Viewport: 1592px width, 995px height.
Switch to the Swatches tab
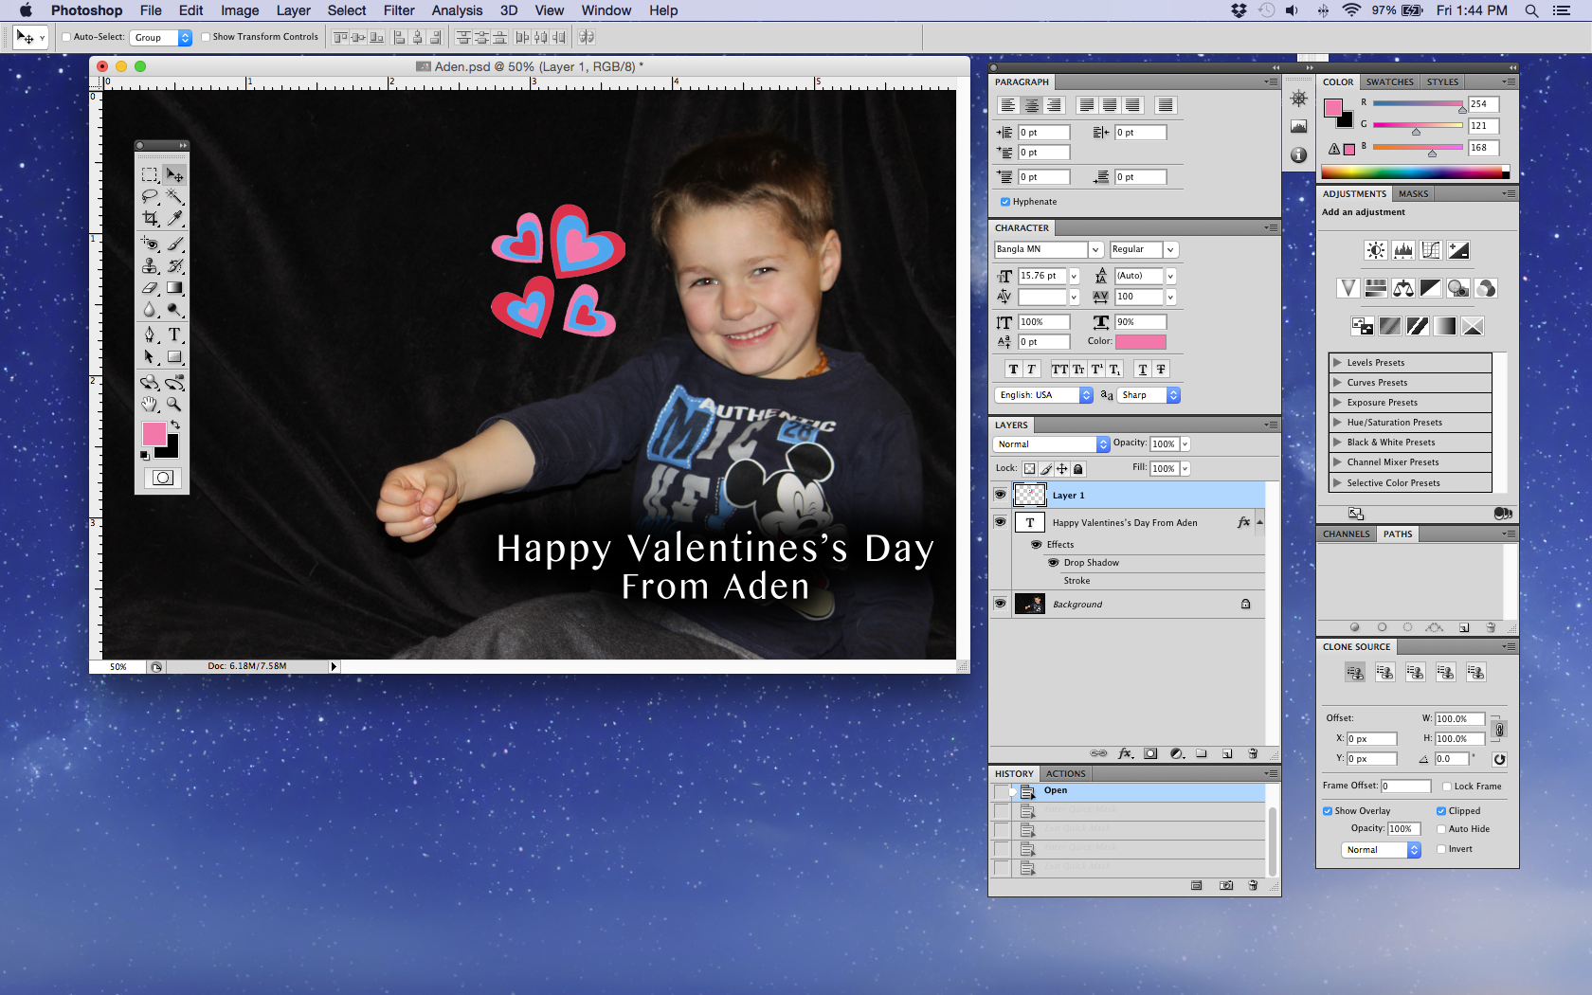click(1389, 82)
